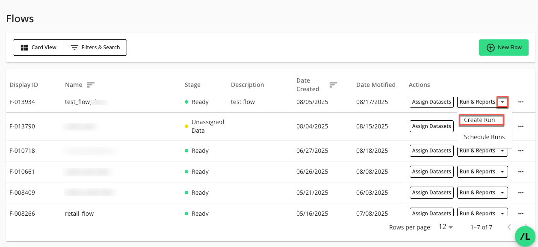
Task: Open the ellipsis menu for flow F-010718
Action: pyautogui.click(x=521, y=150)
